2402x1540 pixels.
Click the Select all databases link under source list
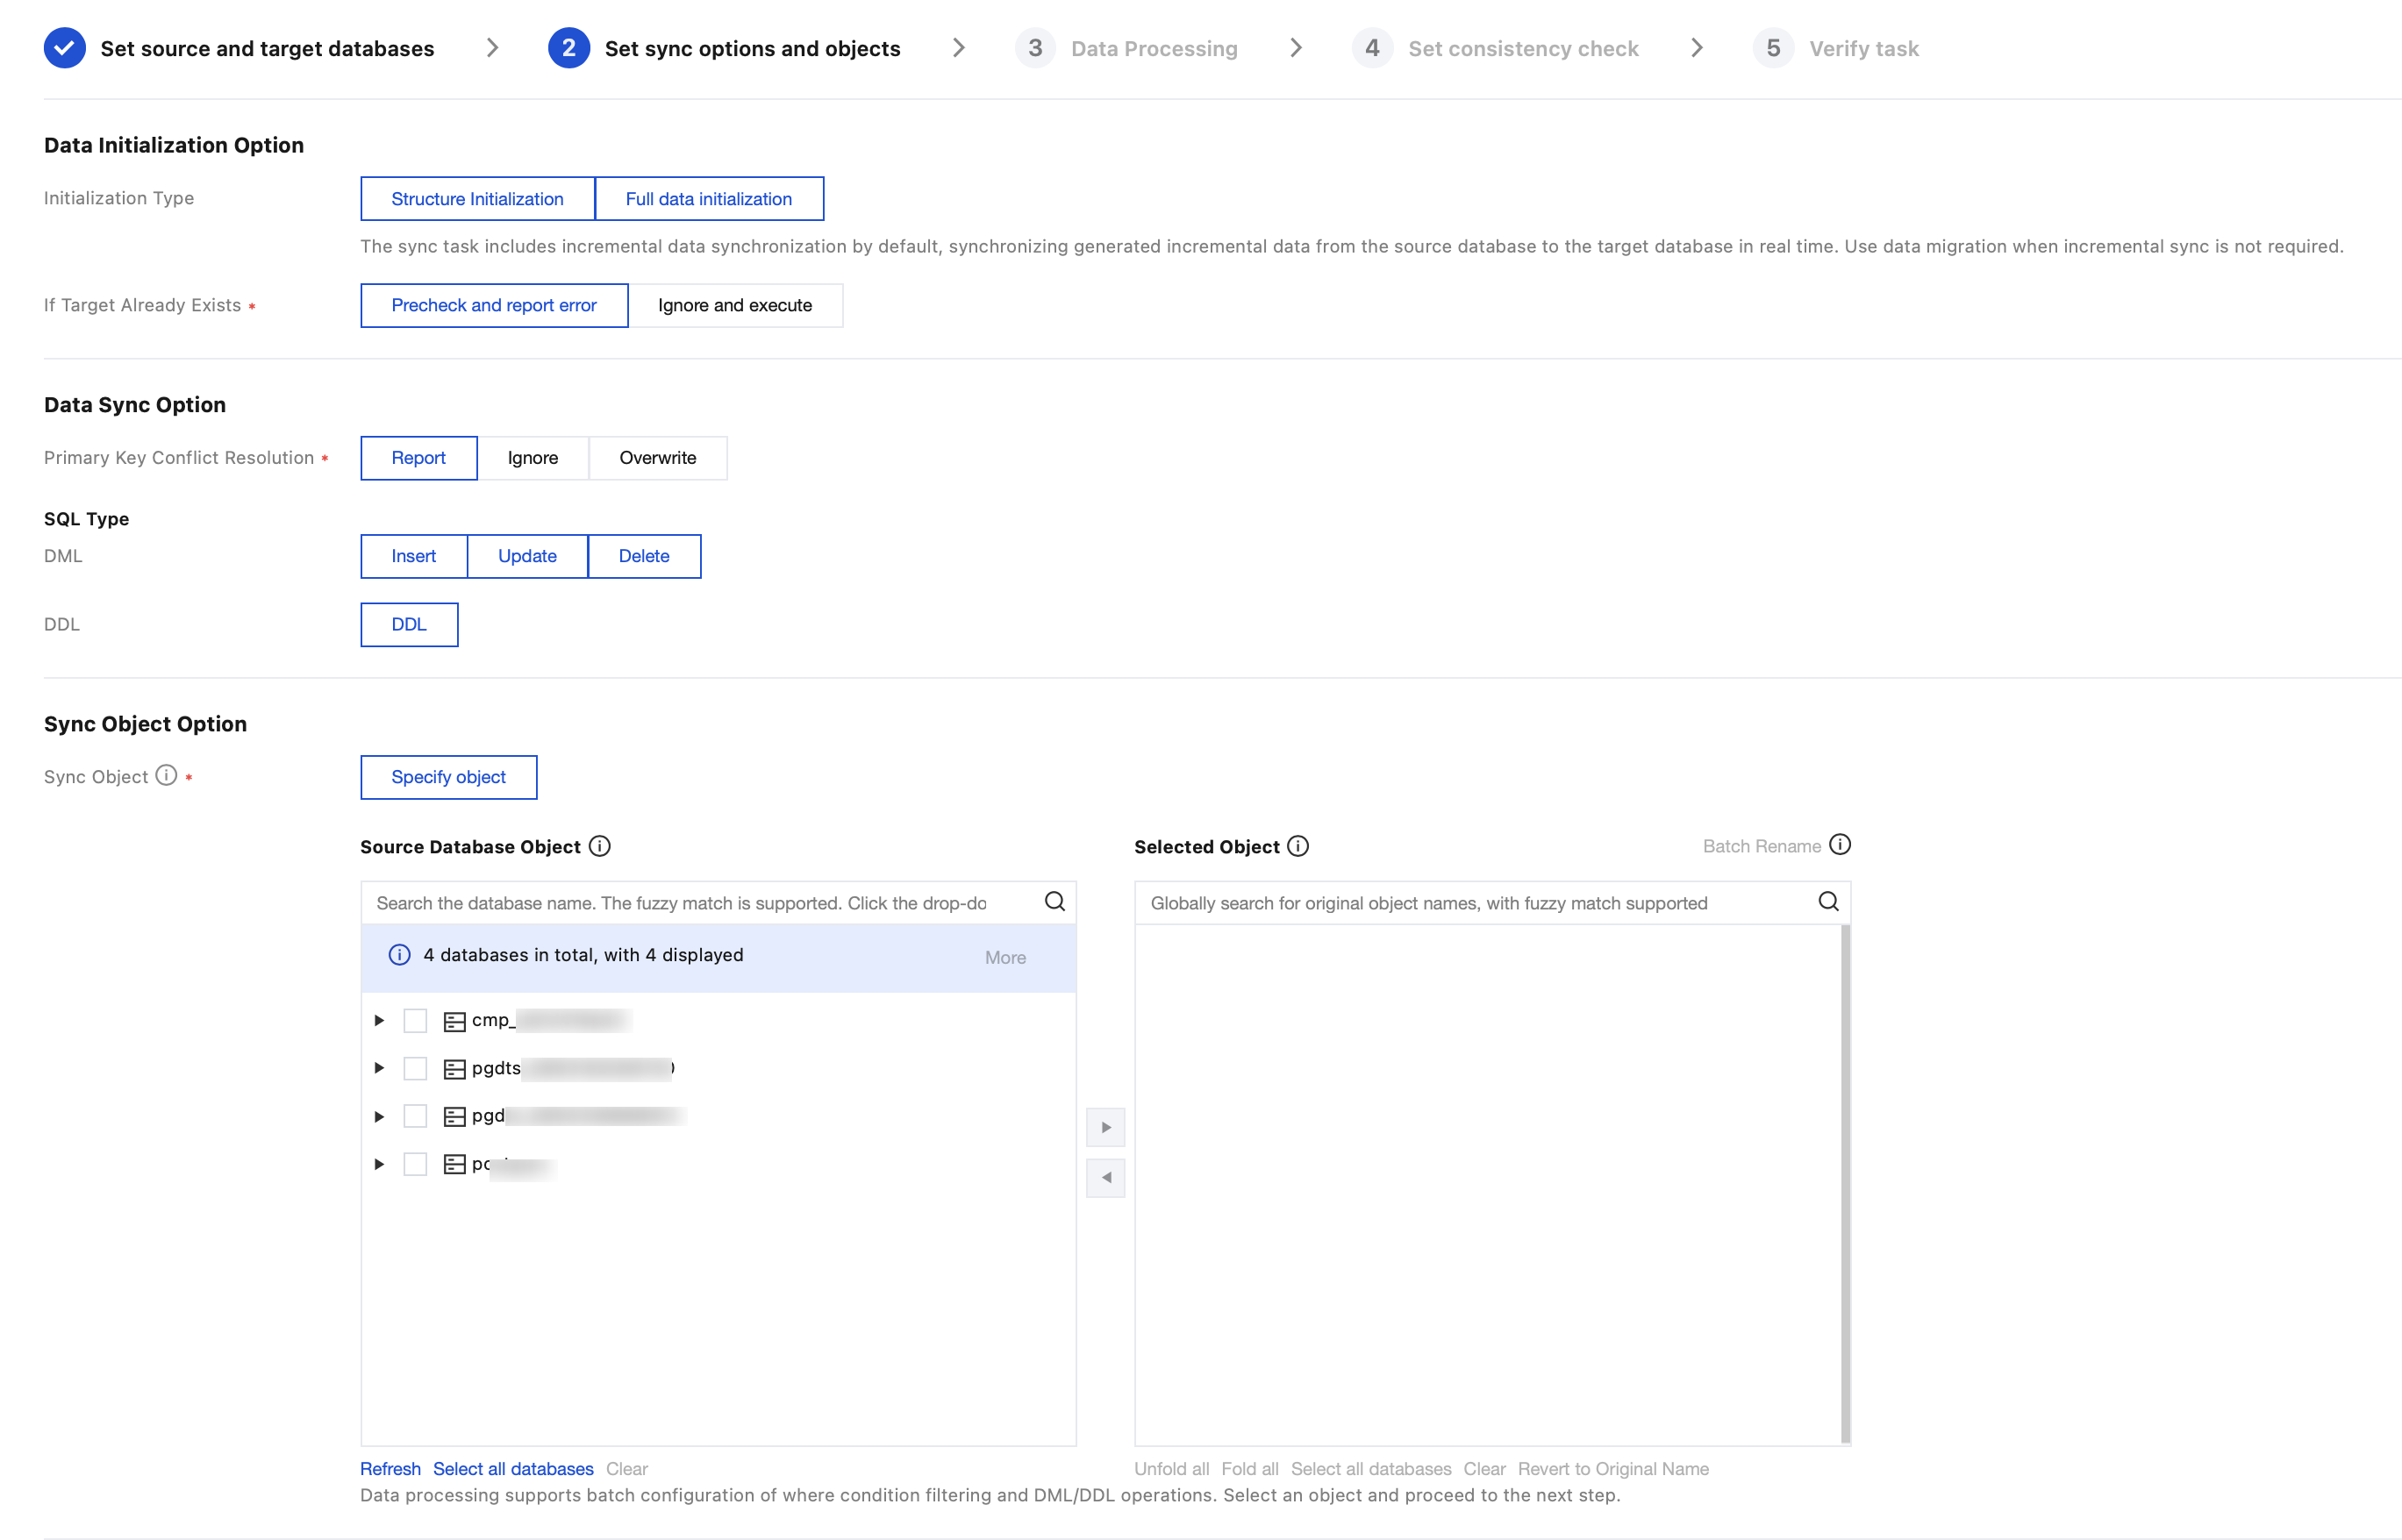512,1468
